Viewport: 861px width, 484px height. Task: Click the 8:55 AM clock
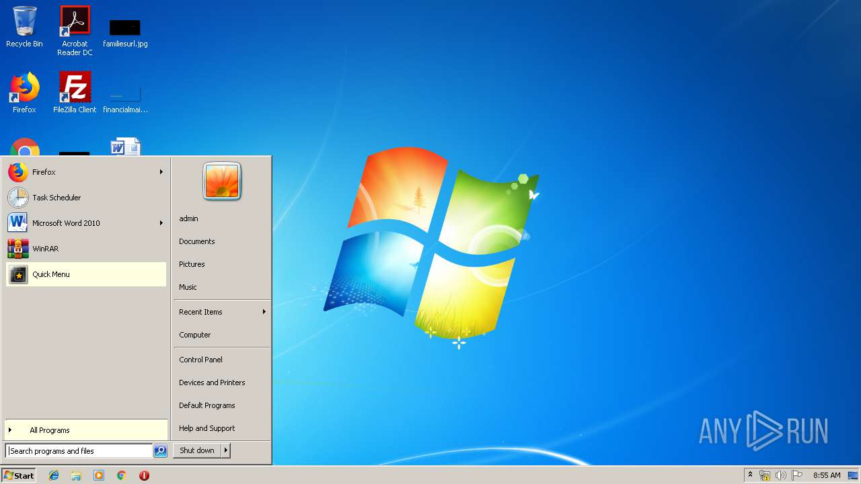coord(827,475)
